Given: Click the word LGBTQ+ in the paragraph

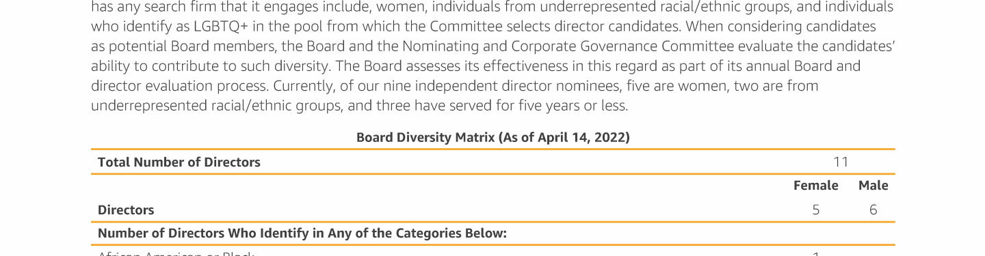Looking at the screenshot, I should [215, 27].
